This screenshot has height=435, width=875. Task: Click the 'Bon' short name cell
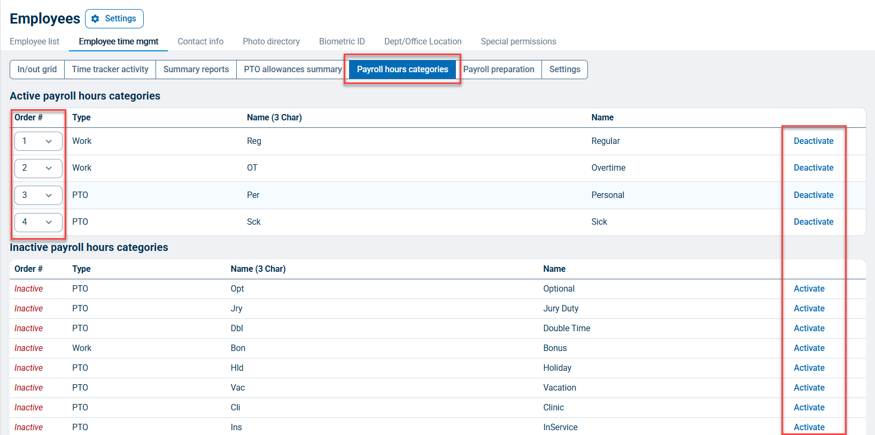pyautogui.click(x=238, y=348)
